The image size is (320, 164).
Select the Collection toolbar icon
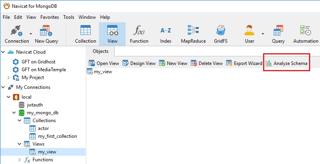click(86, 31)
